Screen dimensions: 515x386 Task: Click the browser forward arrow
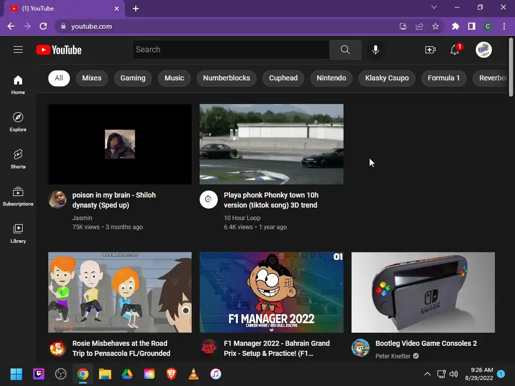[x=27, y=26]
